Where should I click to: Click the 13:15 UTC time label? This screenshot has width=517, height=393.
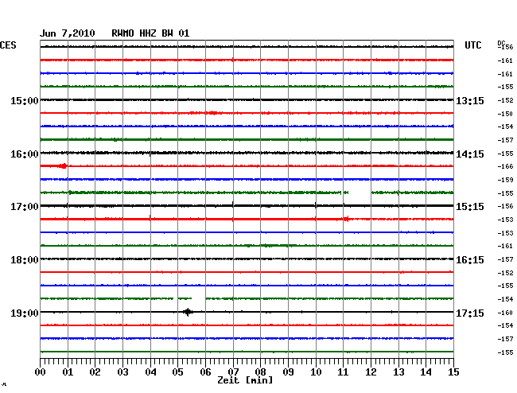pos(470,100)
